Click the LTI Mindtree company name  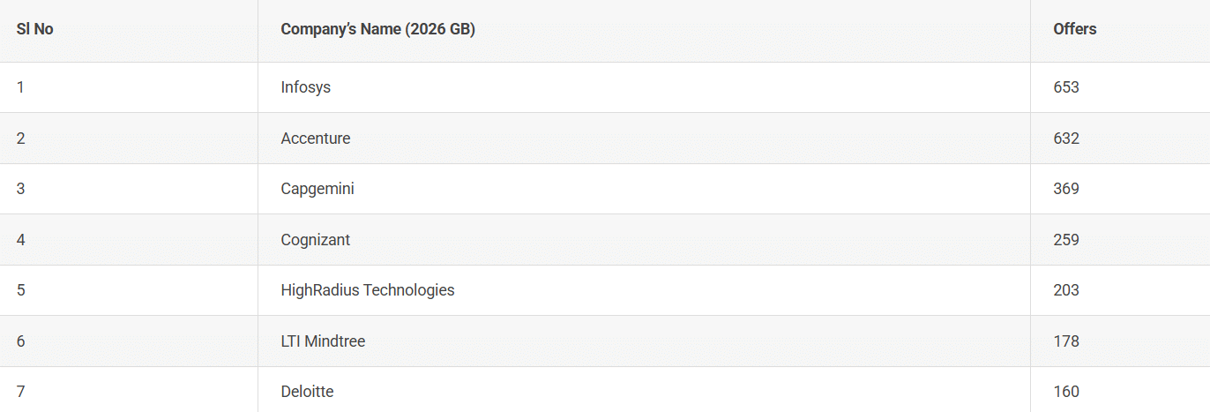(x=323, y=341)
